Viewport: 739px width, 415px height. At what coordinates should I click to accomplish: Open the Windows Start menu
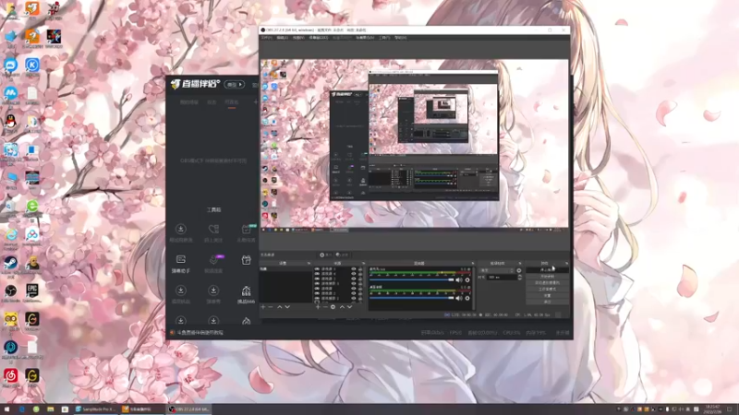pos(7,409)
